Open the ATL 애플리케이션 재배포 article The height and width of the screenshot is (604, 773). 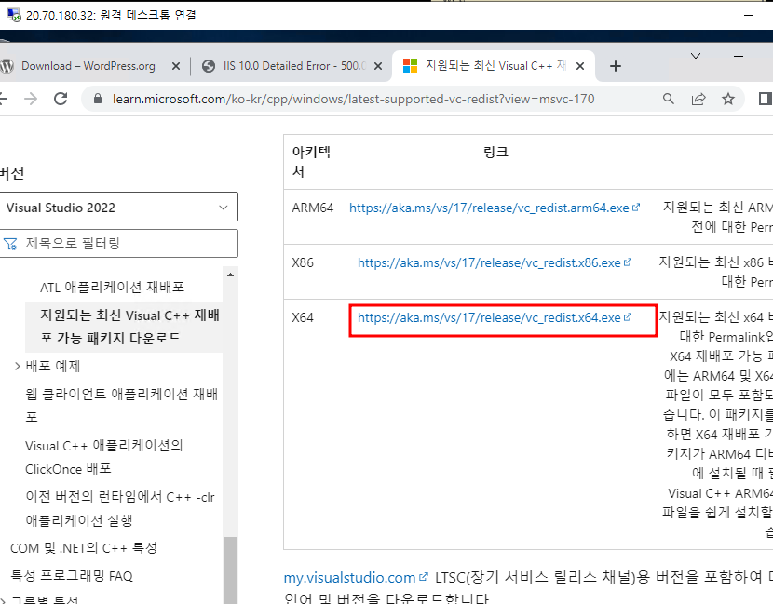click(x=113, y=287)
